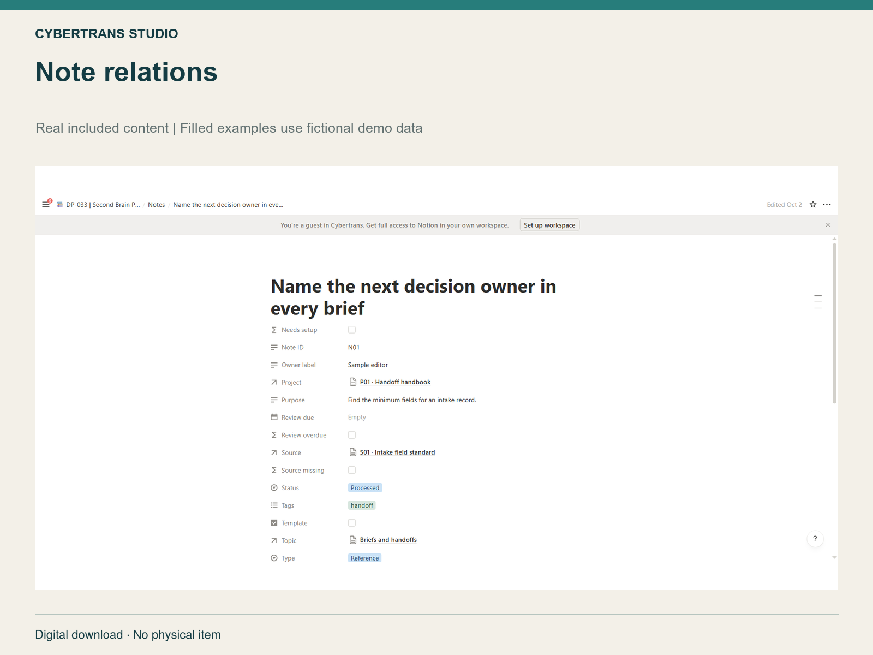Viewport: 873px width, 655px height.
Task: Toggle the Source missing checkbox
Action: click(x=352, y=470)
